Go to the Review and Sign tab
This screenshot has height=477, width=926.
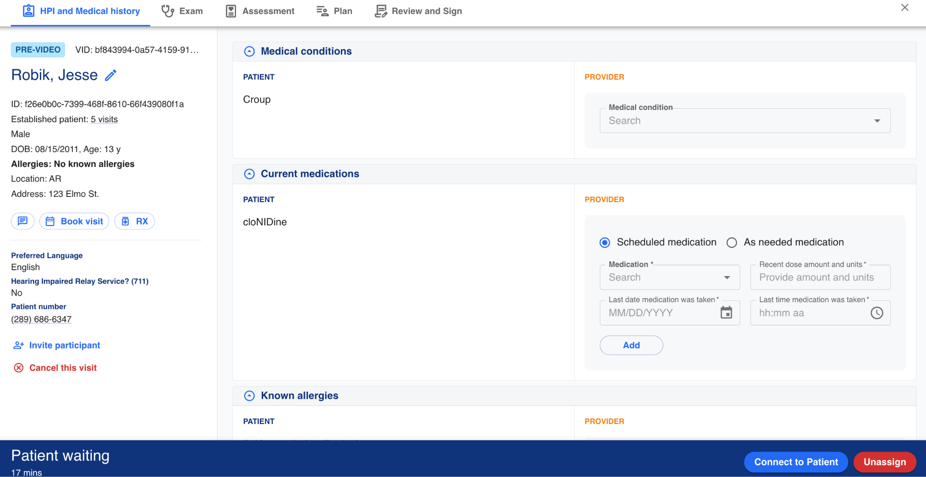click(418, 11)
